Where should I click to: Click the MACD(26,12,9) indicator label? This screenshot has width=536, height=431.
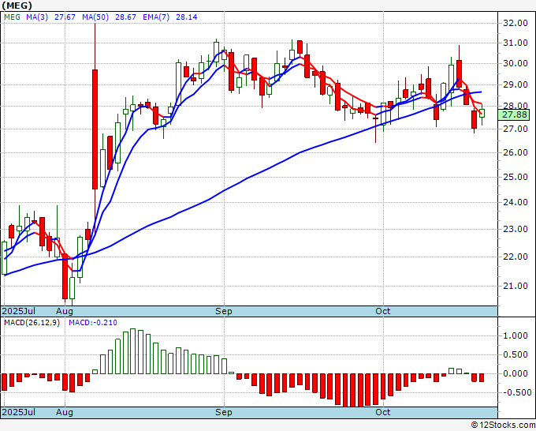click(32, 323)
